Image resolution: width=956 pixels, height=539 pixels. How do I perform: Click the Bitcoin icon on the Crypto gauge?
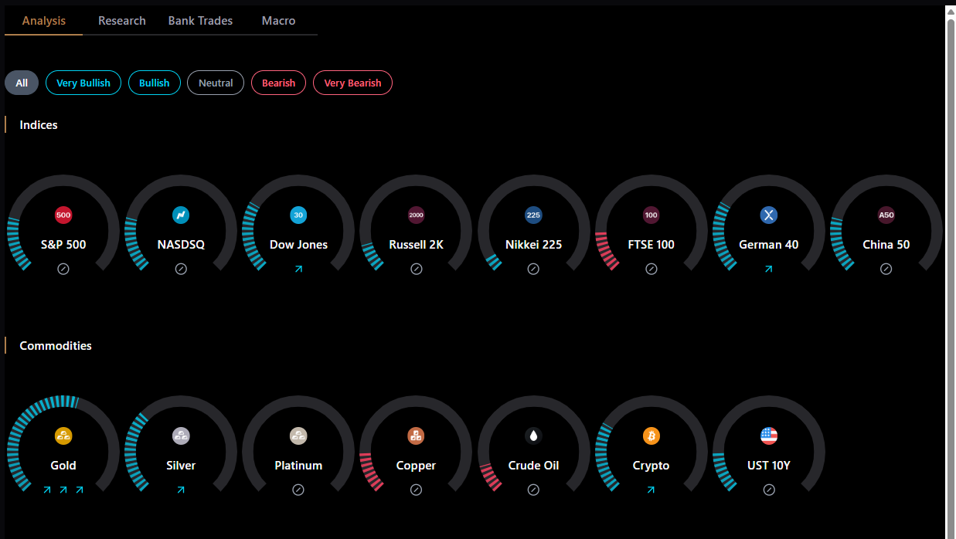pos(651,436)
